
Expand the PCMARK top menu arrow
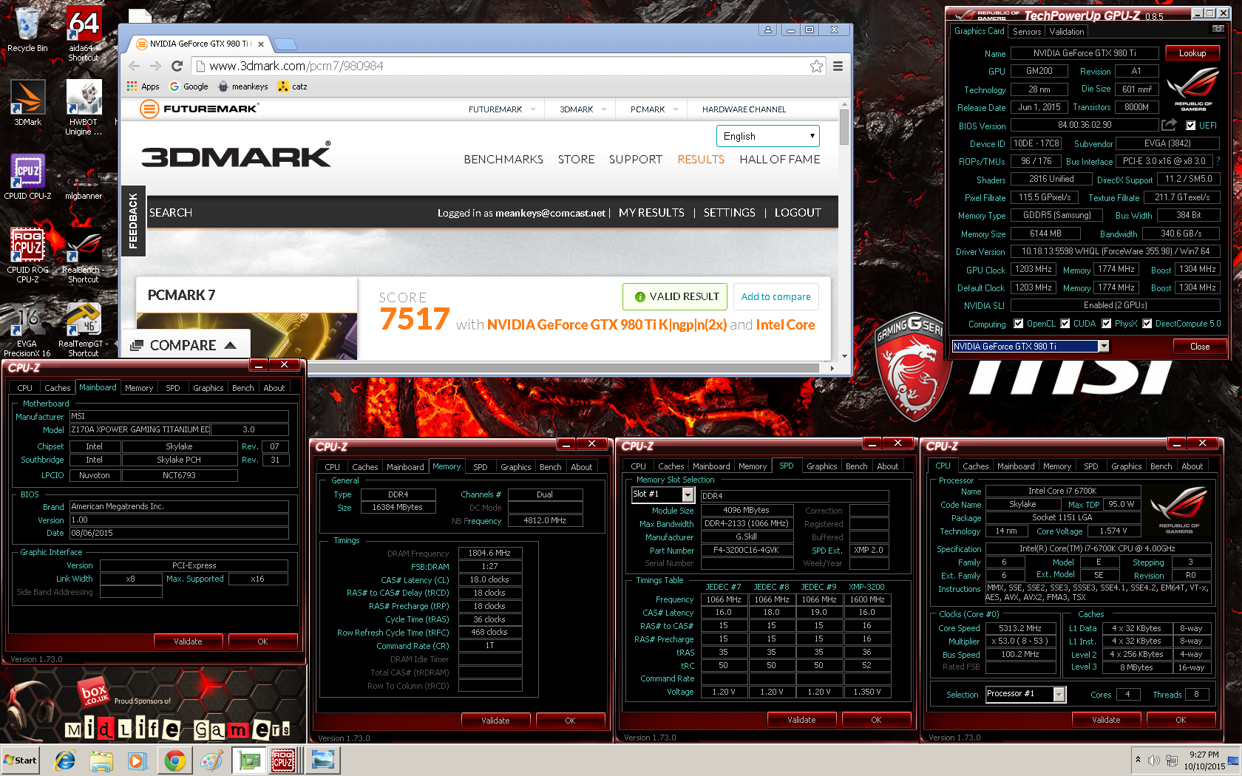[675, 109]
